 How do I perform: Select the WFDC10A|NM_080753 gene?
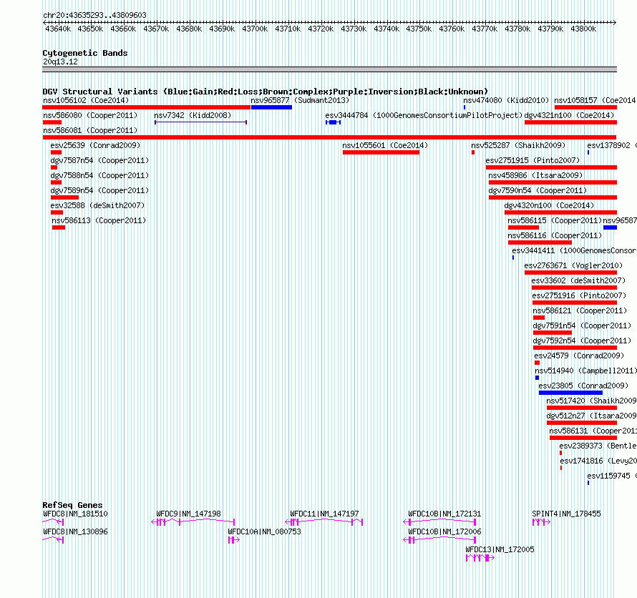[265, 531]
